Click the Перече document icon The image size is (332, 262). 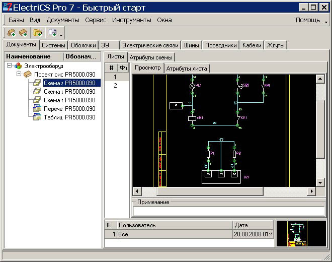tap(37, 108)
